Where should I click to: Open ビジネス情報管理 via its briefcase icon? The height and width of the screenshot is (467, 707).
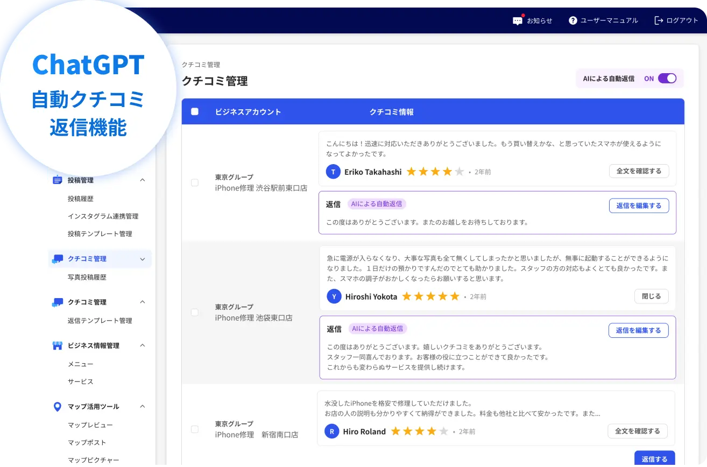[58, 345]
